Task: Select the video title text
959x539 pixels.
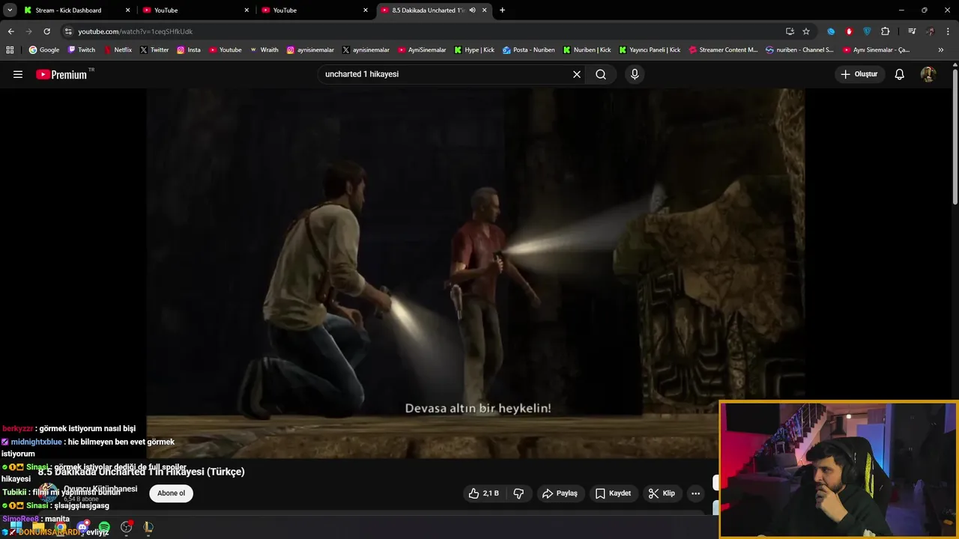Action: [142, 472]
